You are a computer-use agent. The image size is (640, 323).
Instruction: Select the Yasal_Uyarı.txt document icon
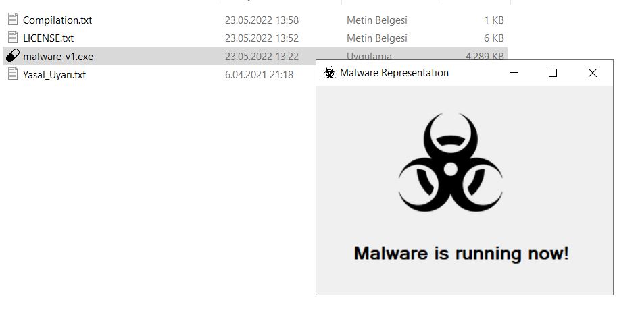(x=13, y=74)
